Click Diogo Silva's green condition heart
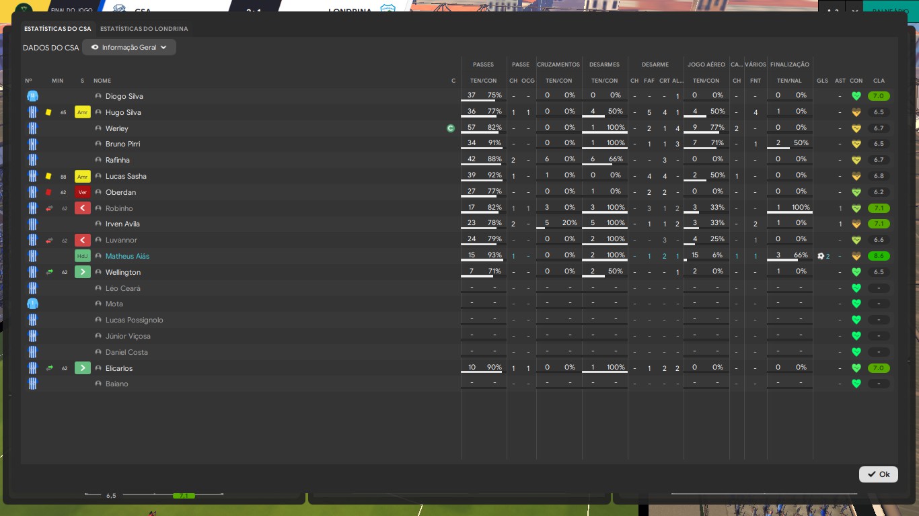 [x=856, y=96]
